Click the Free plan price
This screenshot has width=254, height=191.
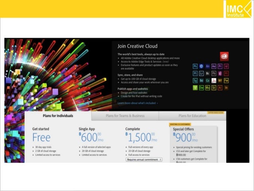tap(41, 138)
